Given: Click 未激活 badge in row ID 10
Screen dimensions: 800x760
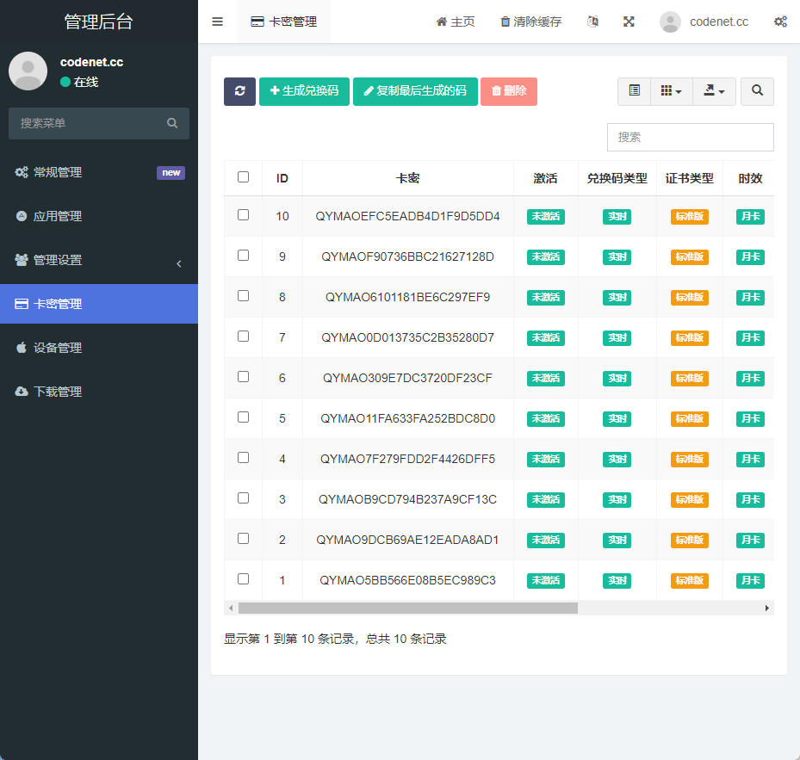Looking at the screenshot, I should 546,217.
